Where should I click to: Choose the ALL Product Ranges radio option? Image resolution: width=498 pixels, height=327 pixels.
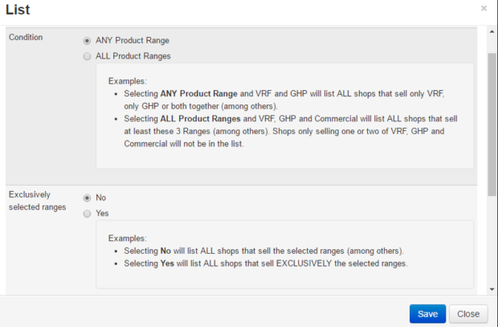tap(87, 56)
